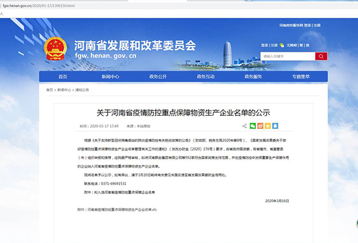This screenshot has height=243, width=358.
Task: Select the 政务公开 navigation item
Action: (x=158, y=77)
